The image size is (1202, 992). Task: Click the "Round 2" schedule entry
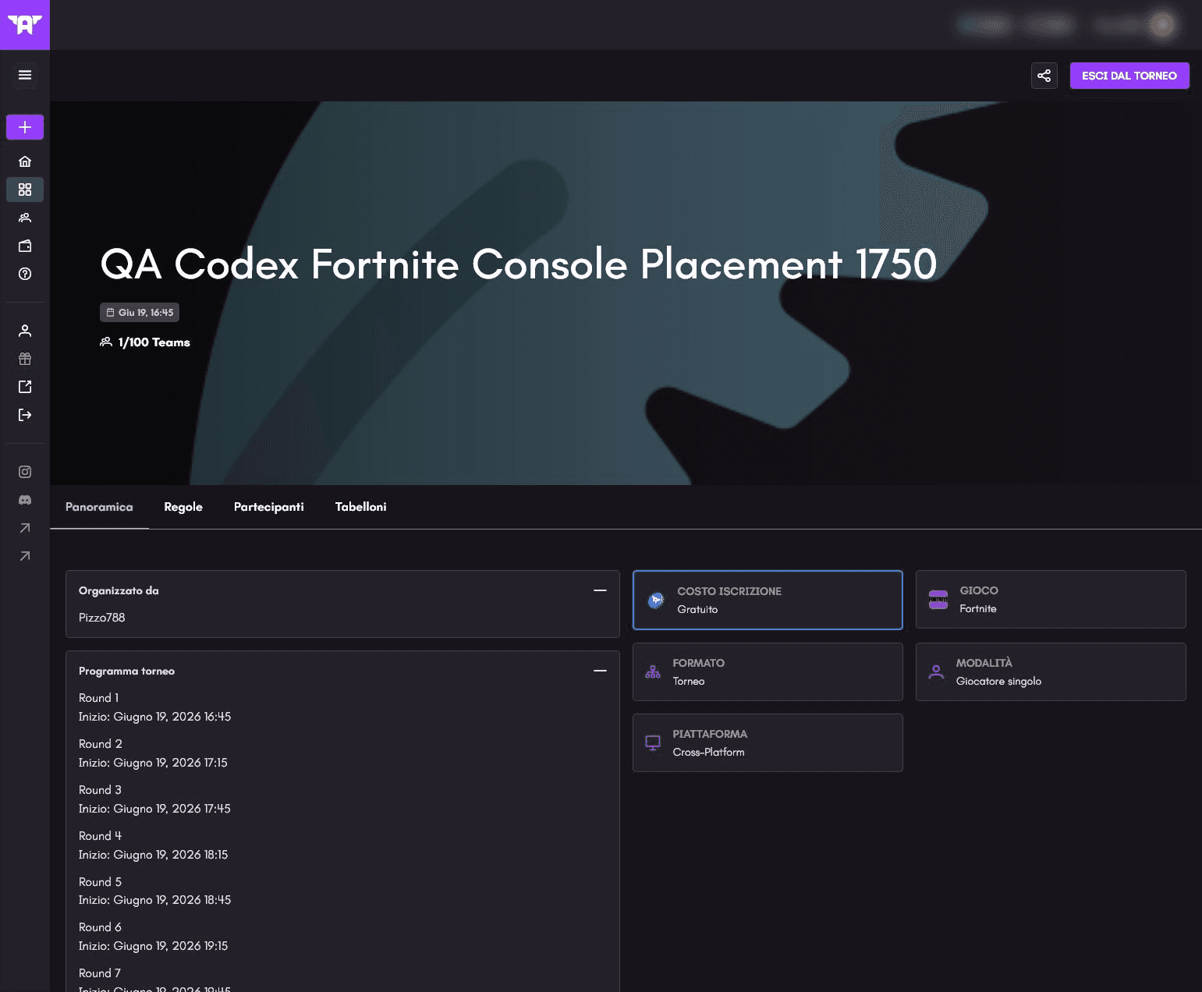pos(101,744)
